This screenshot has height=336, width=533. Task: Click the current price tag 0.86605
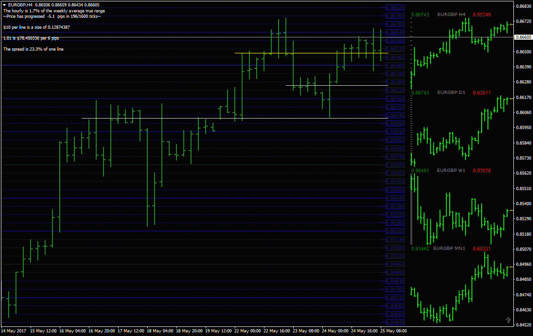(x=523, y=37)
